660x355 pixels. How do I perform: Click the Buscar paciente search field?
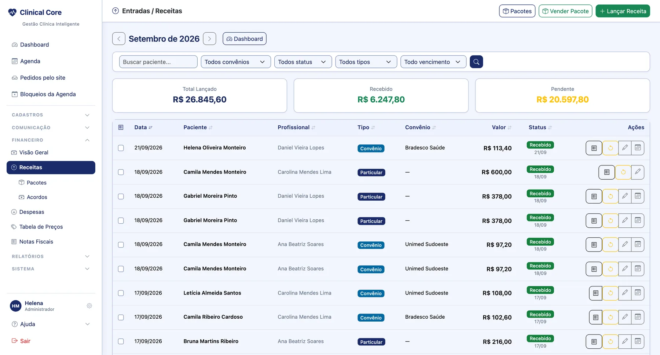158,62
